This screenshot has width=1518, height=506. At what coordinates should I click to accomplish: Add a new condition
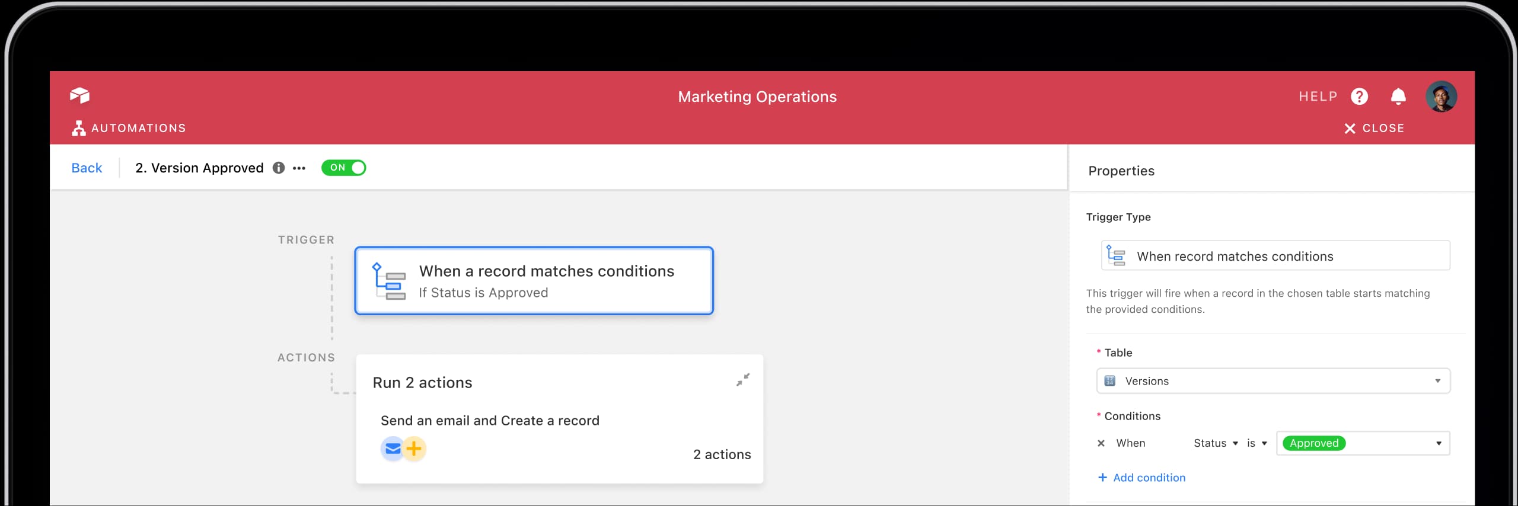(1141, 478)
